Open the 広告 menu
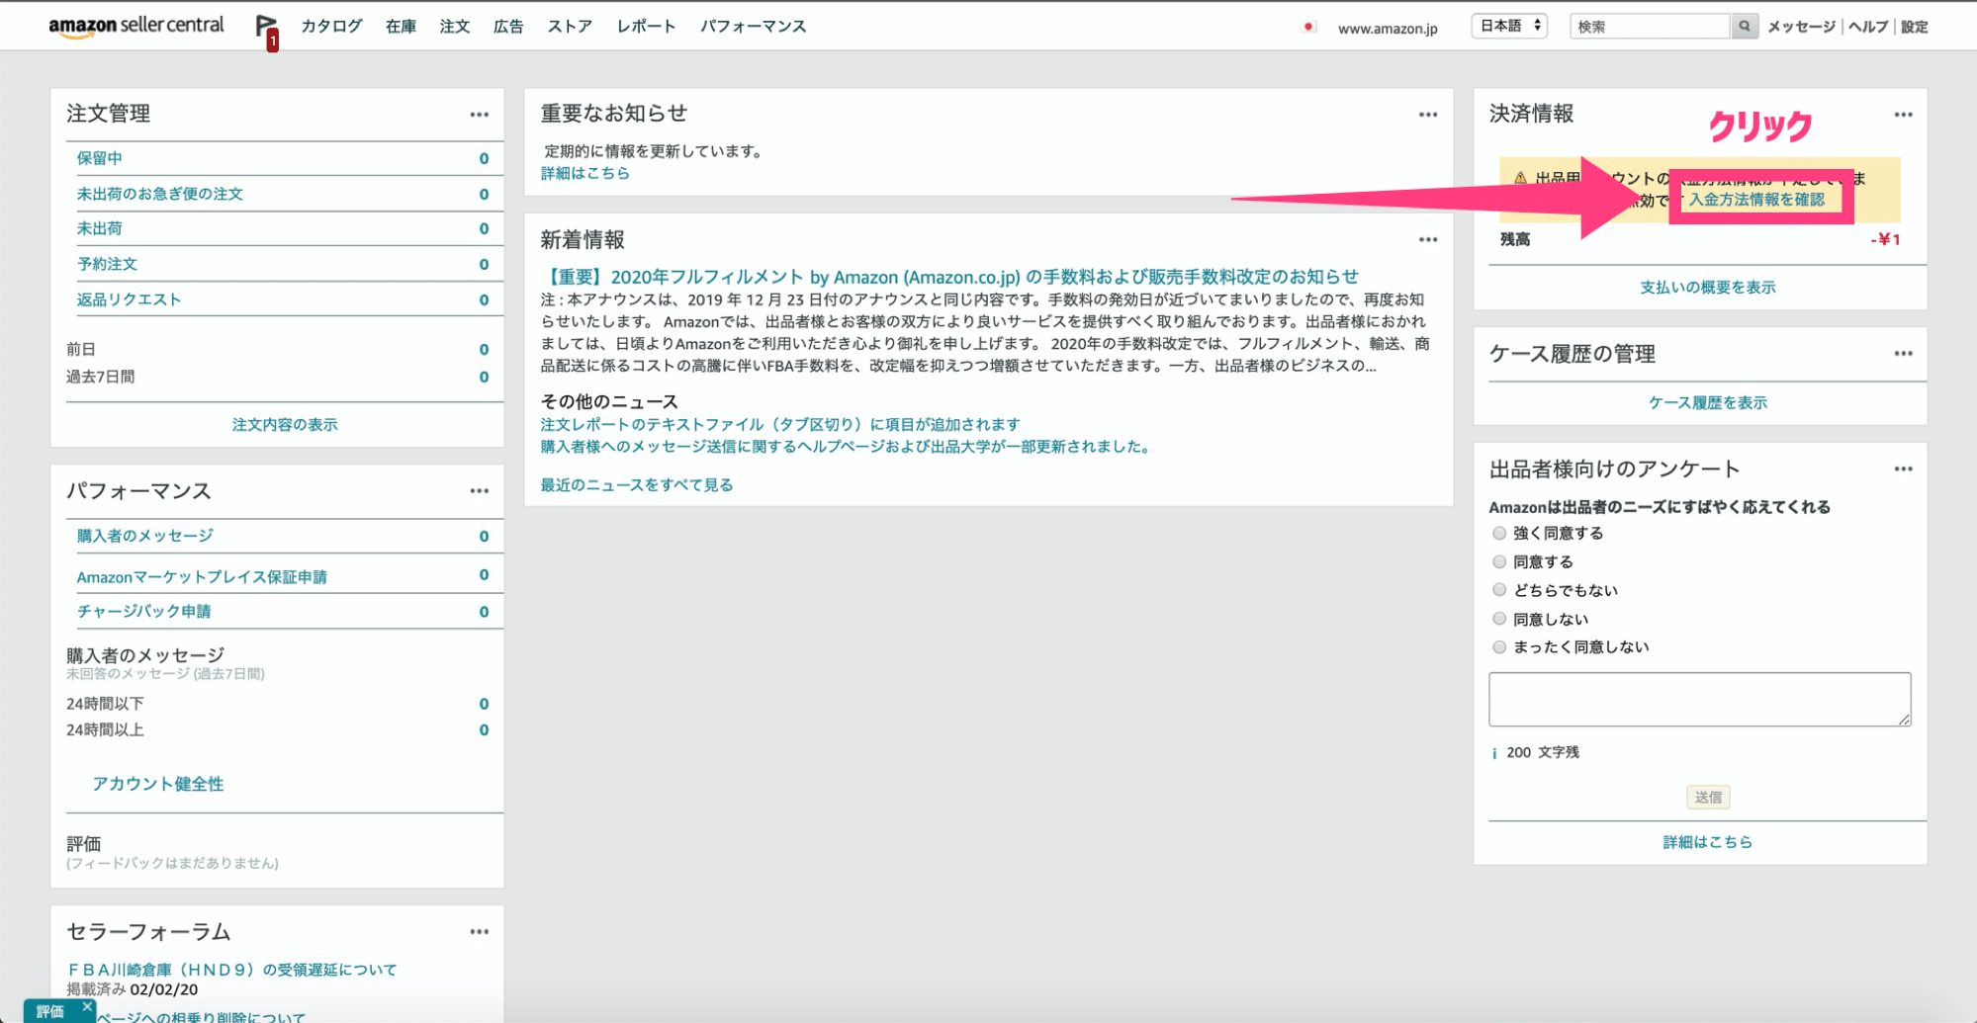1977x1023 pixels. click(x=508, y=27)
